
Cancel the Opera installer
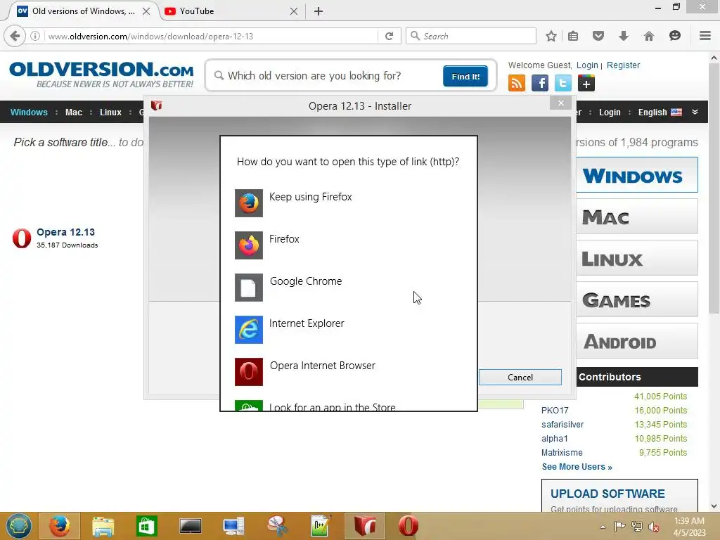[x=520, y=377]
